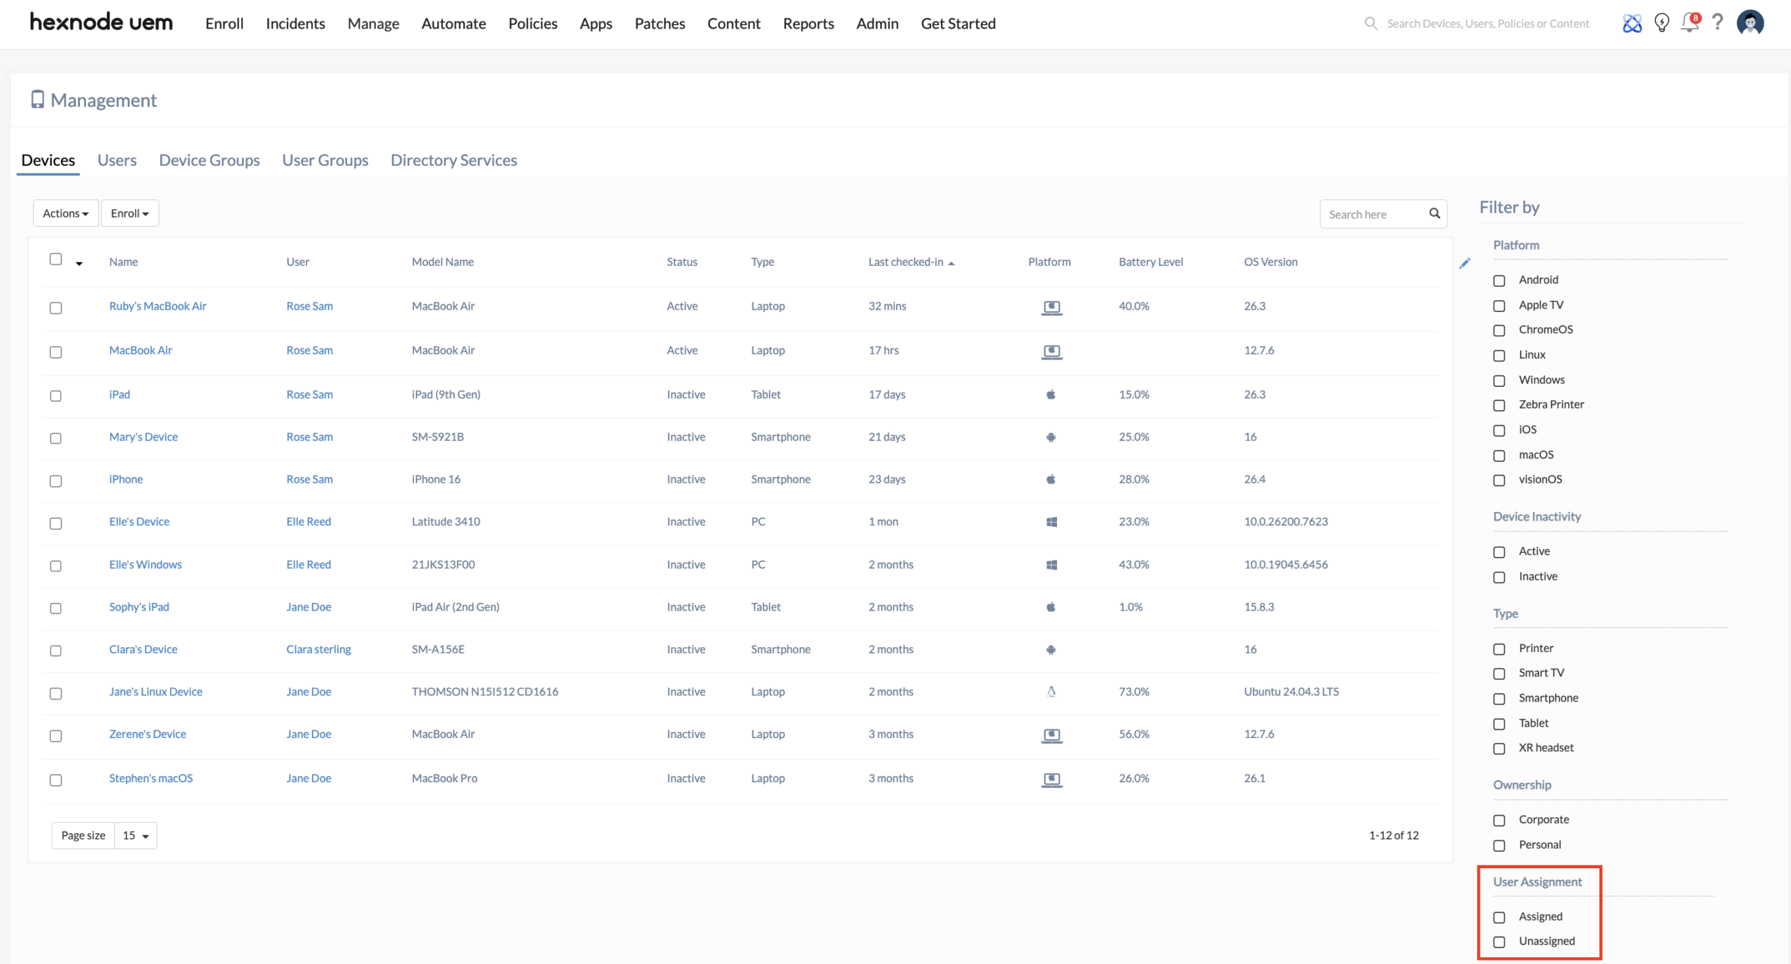This screenshot has width=1791, height=964.
Task: Click the search magnifier in device list
Action: pos(1434,213)
